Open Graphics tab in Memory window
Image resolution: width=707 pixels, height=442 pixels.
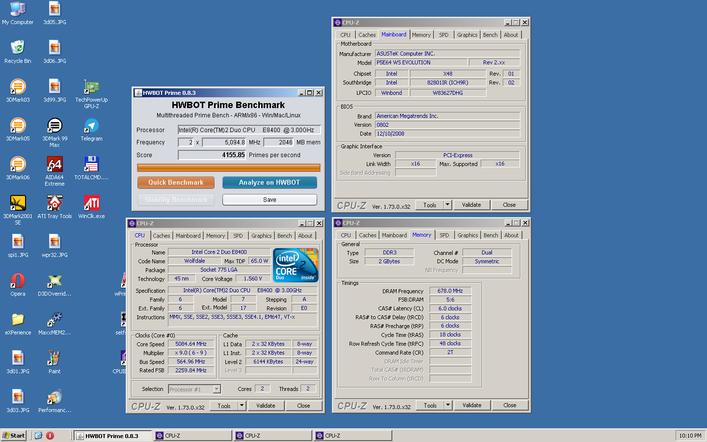point(468,235)
